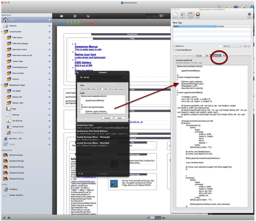Viewport: 256px width, 222px height.
Task: Click the Features page icon
Action: (x=6, y=26)
